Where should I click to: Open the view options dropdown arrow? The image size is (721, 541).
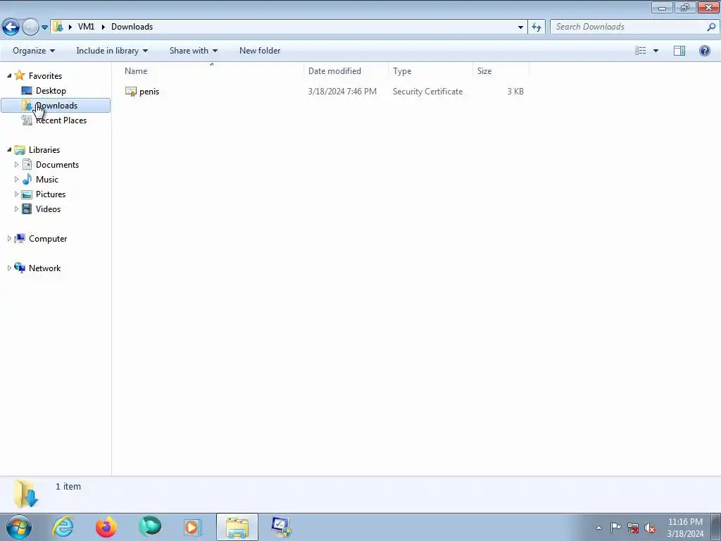(x=656, y=51)
